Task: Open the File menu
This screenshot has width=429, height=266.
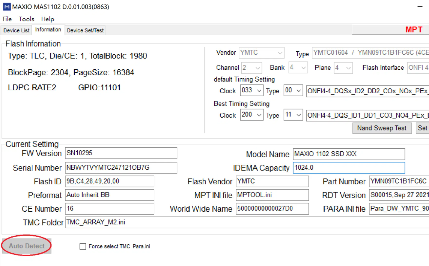Action: 7,19
